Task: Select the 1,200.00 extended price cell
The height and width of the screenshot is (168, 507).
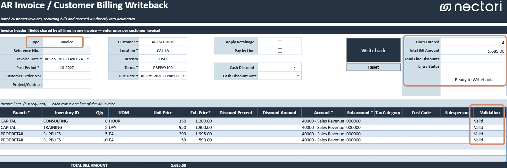Action: pos(200,121)
